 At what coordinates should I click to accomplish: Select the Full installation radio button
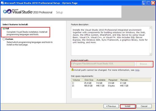[x=4, y=29]
